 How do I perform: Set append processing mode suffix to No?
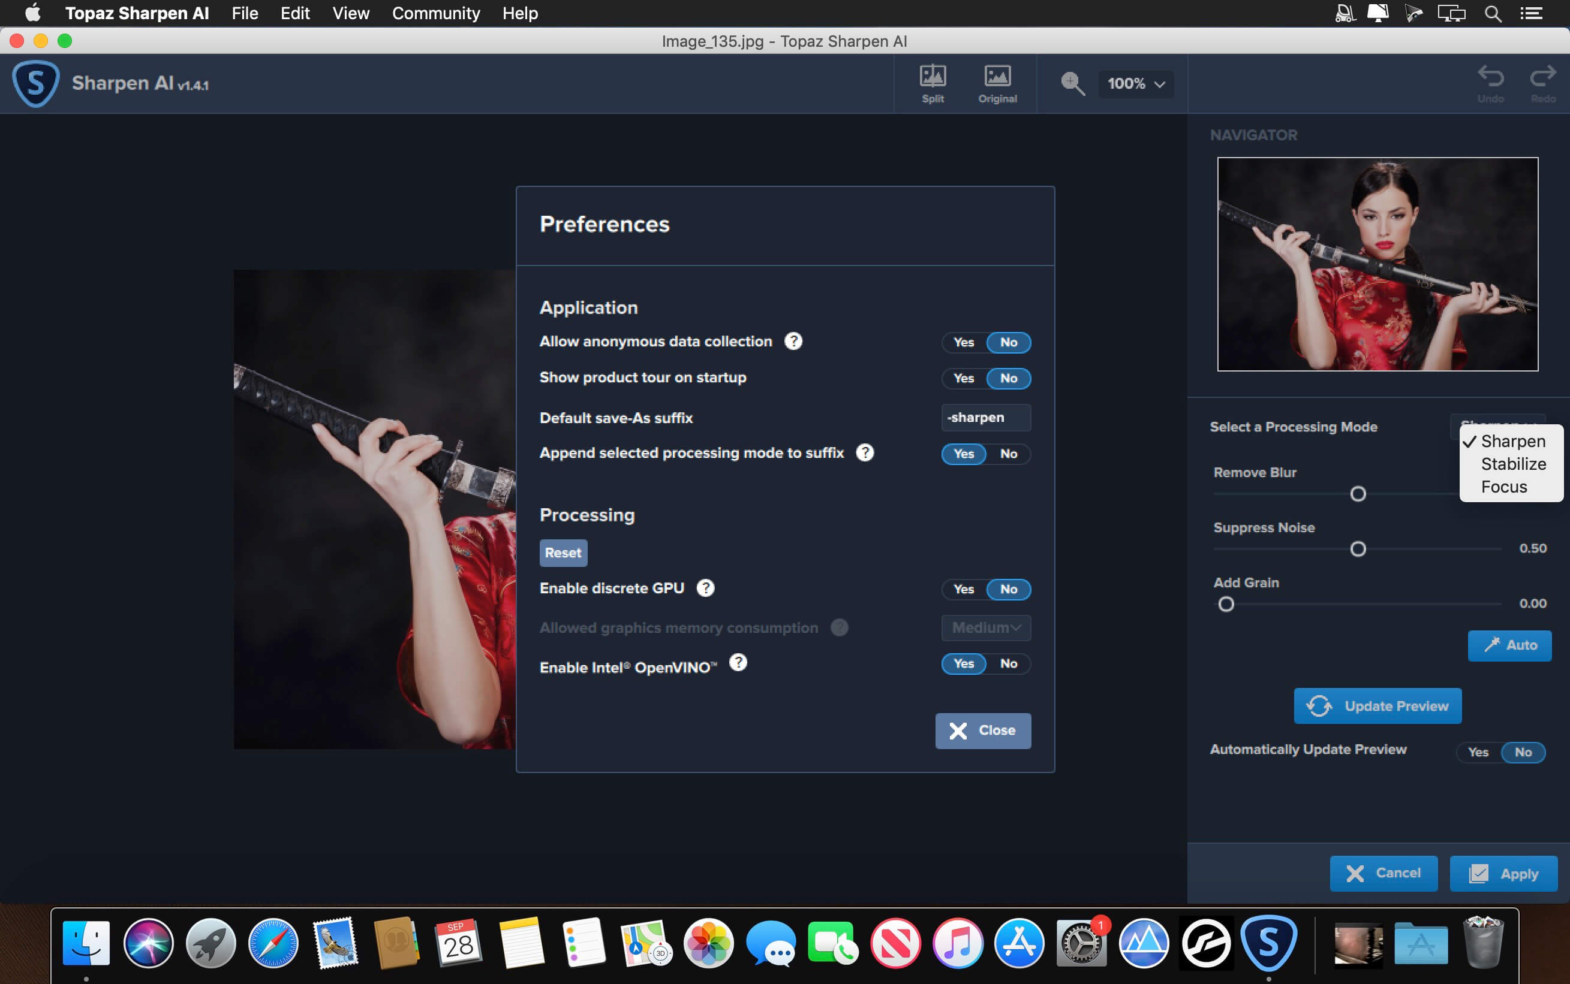tap(1009, 454)
